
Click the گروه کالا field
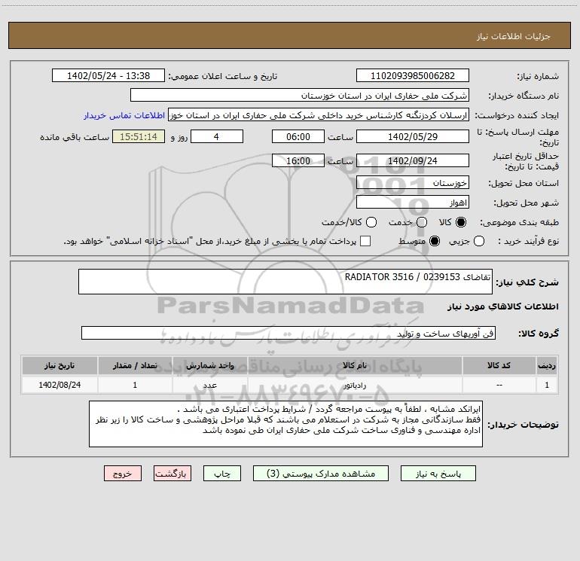click(x=288, y=333)
